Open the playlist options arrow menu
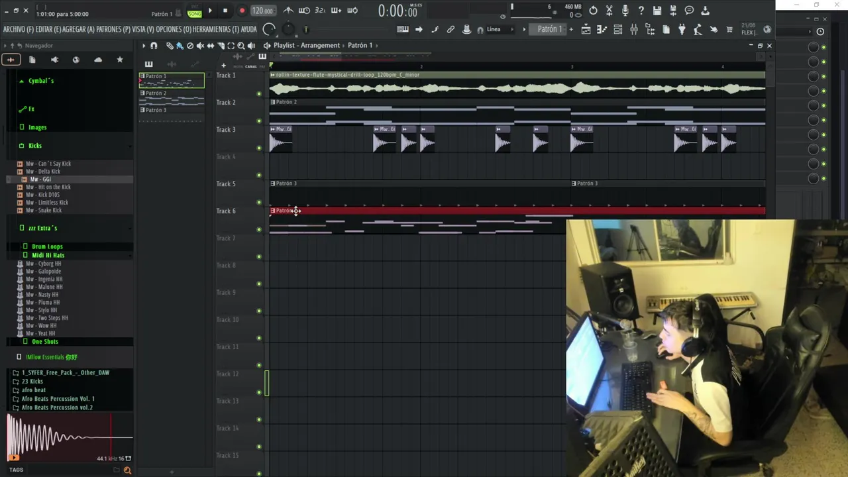Image resolution: width=848 pixels, height=477 pixels. (x=143, y=45)
